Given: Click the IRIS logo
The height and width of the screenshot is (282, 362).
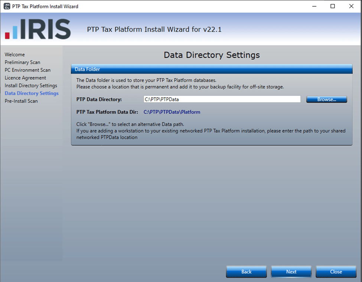Looking at the screenshot, I should [38, 29].
